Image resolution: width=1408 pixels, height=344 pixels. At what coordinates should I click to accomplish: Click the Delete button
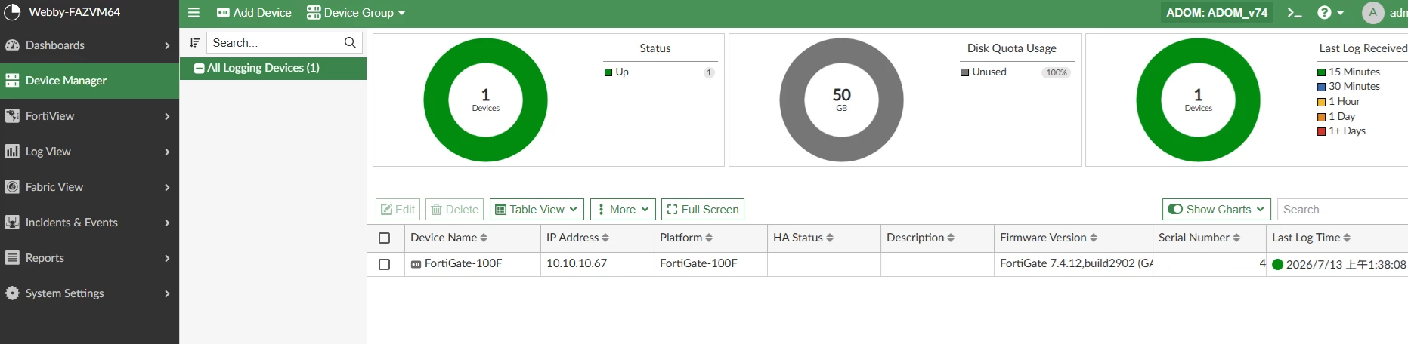point(455,209)
